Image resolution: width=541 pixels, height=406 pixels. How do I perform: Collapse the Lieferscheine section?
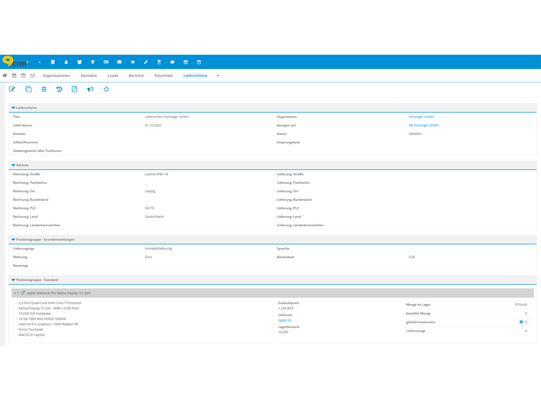tap(14, 108)
